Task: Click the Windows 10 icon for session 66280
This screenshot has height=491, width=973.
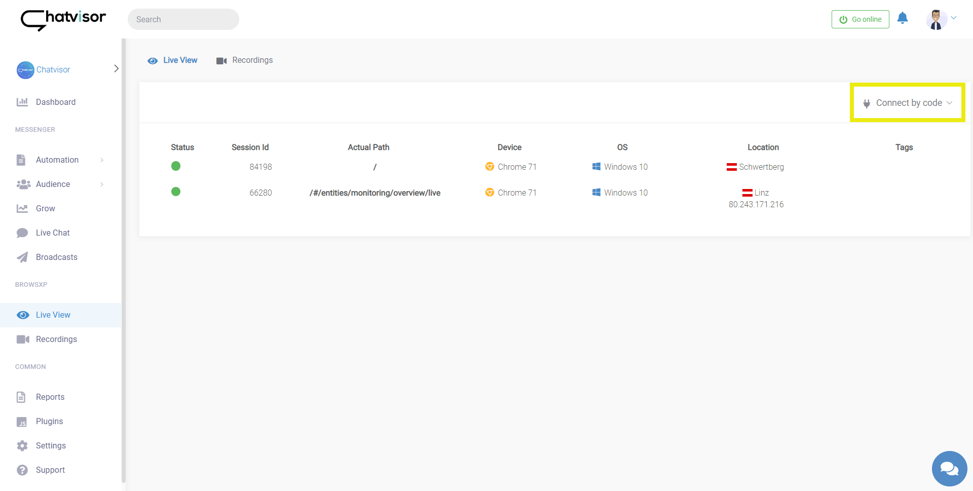Action: (x=596, y=192)
